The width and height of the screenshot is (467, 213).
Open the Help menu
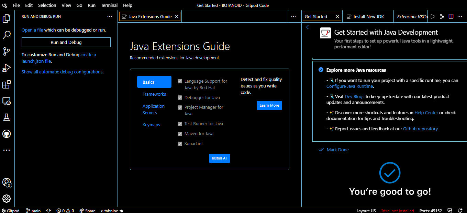coord(127,5)
